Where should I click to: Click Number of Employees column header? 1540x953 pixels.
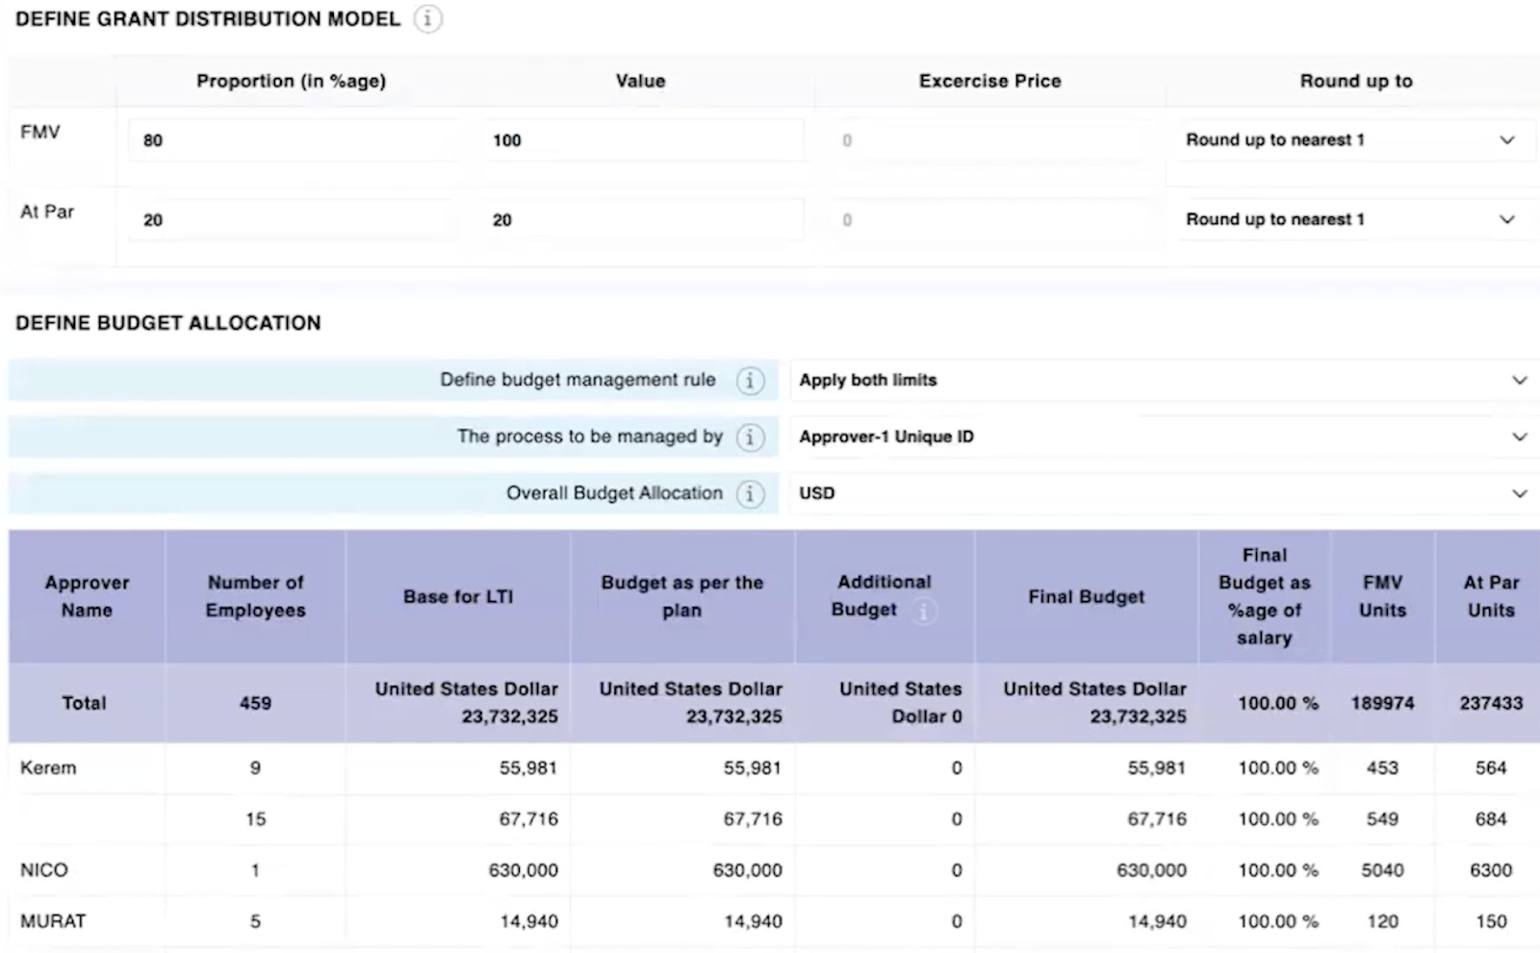coord(255,596)
